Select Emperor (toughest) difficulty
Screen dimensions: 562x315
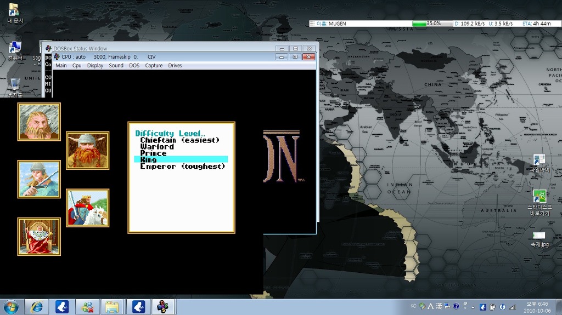click(x=182, y=167)
